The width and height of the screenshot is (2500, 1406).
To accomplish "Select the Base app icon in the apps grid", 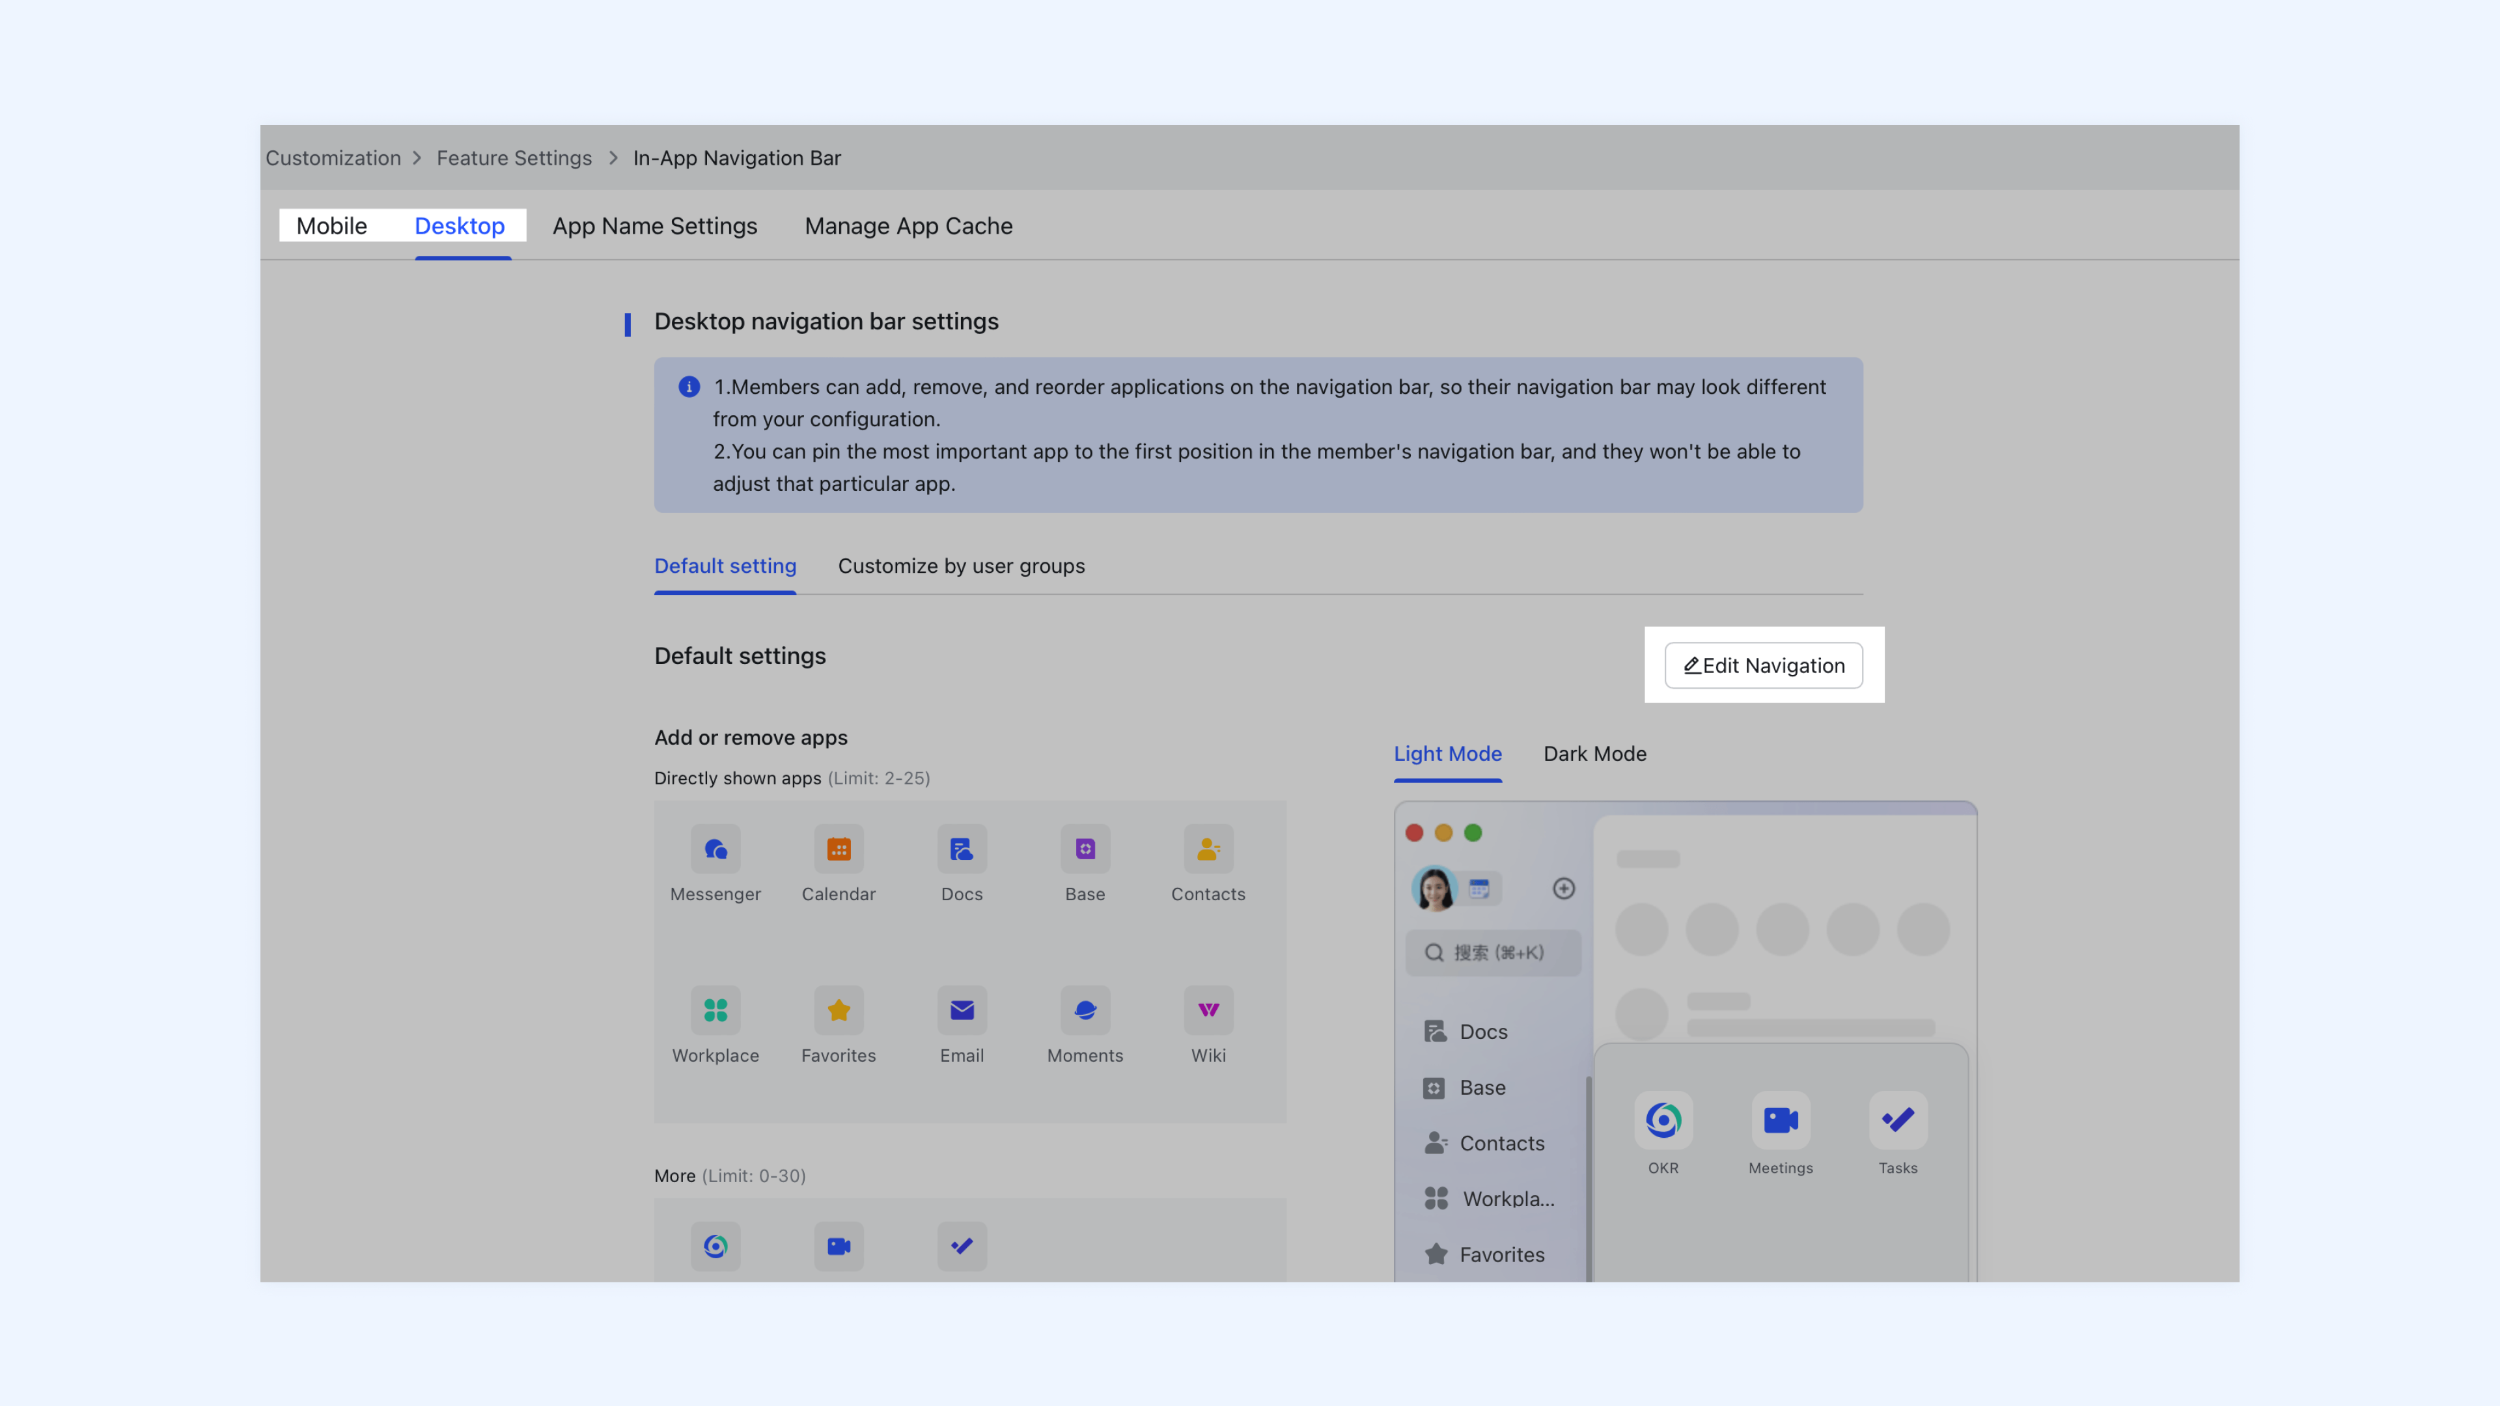I will point(1085,849).
